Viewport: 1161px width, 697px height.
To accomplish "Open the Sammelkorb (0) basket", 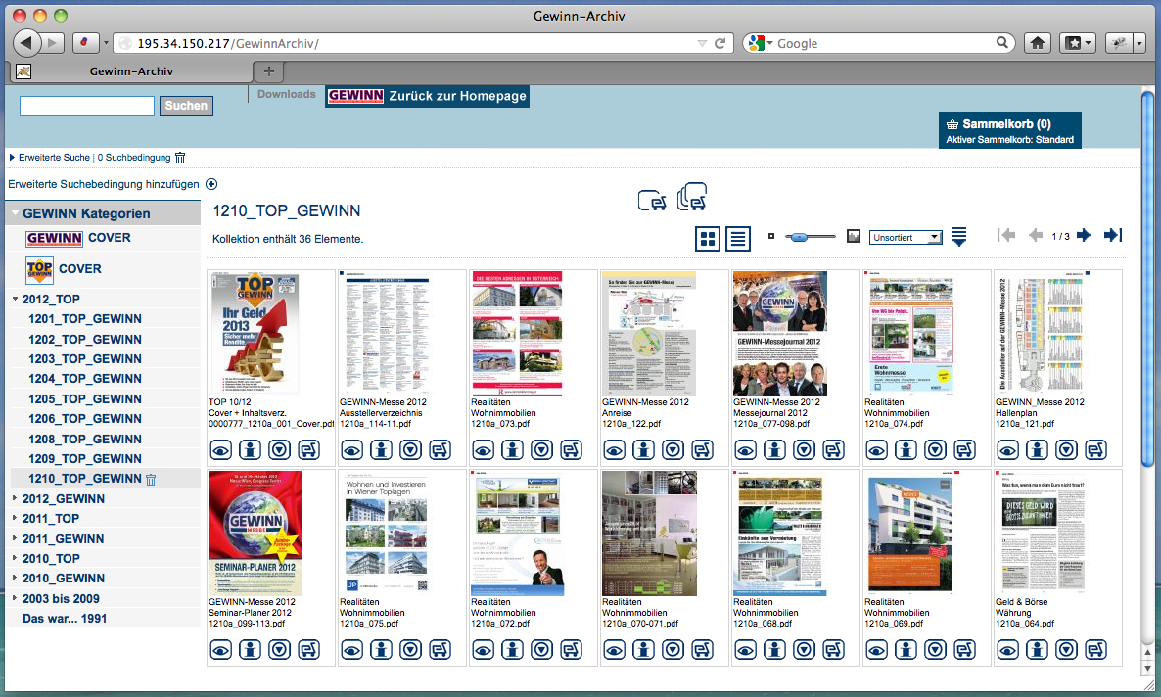I will tap(1010, 130).
